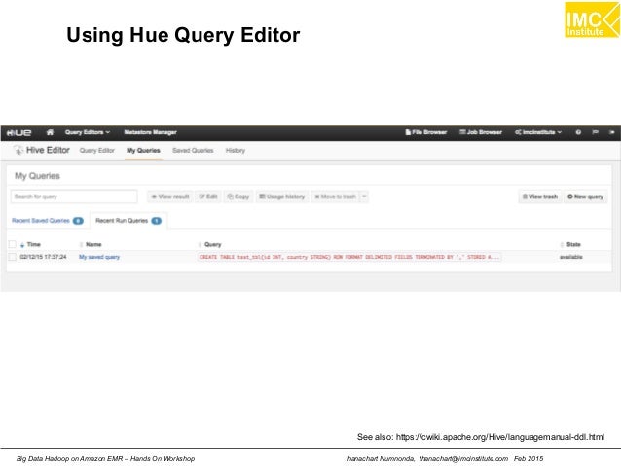
Task: Sort by the Name column
Action: tap(91, 245)
